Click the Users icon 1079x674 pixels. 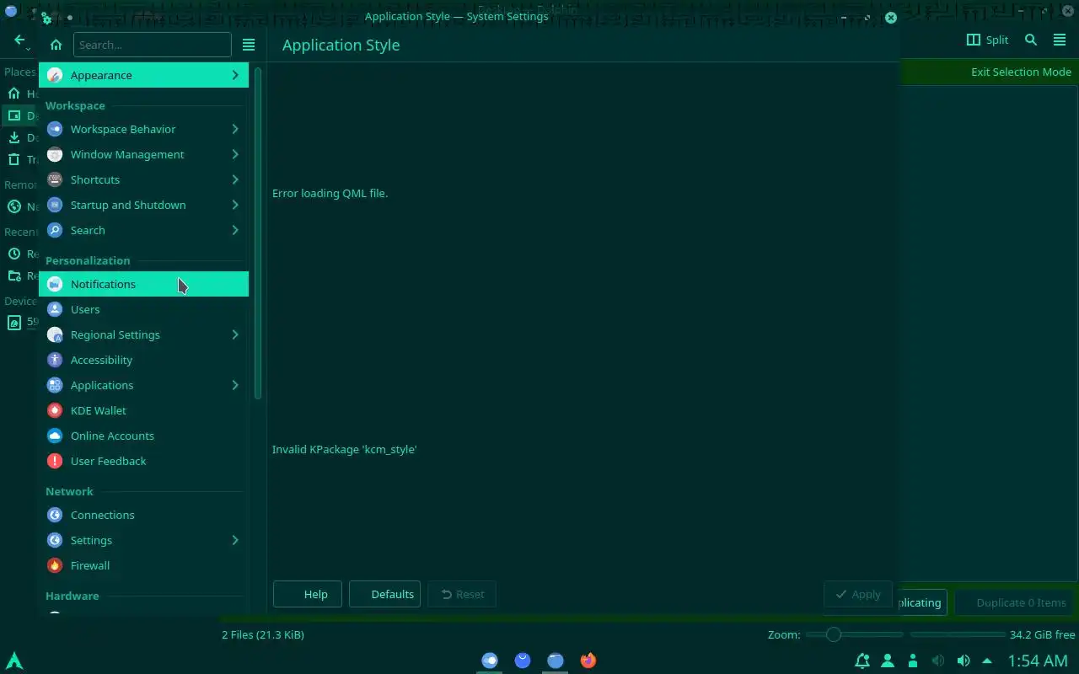[x=55, y=309]
